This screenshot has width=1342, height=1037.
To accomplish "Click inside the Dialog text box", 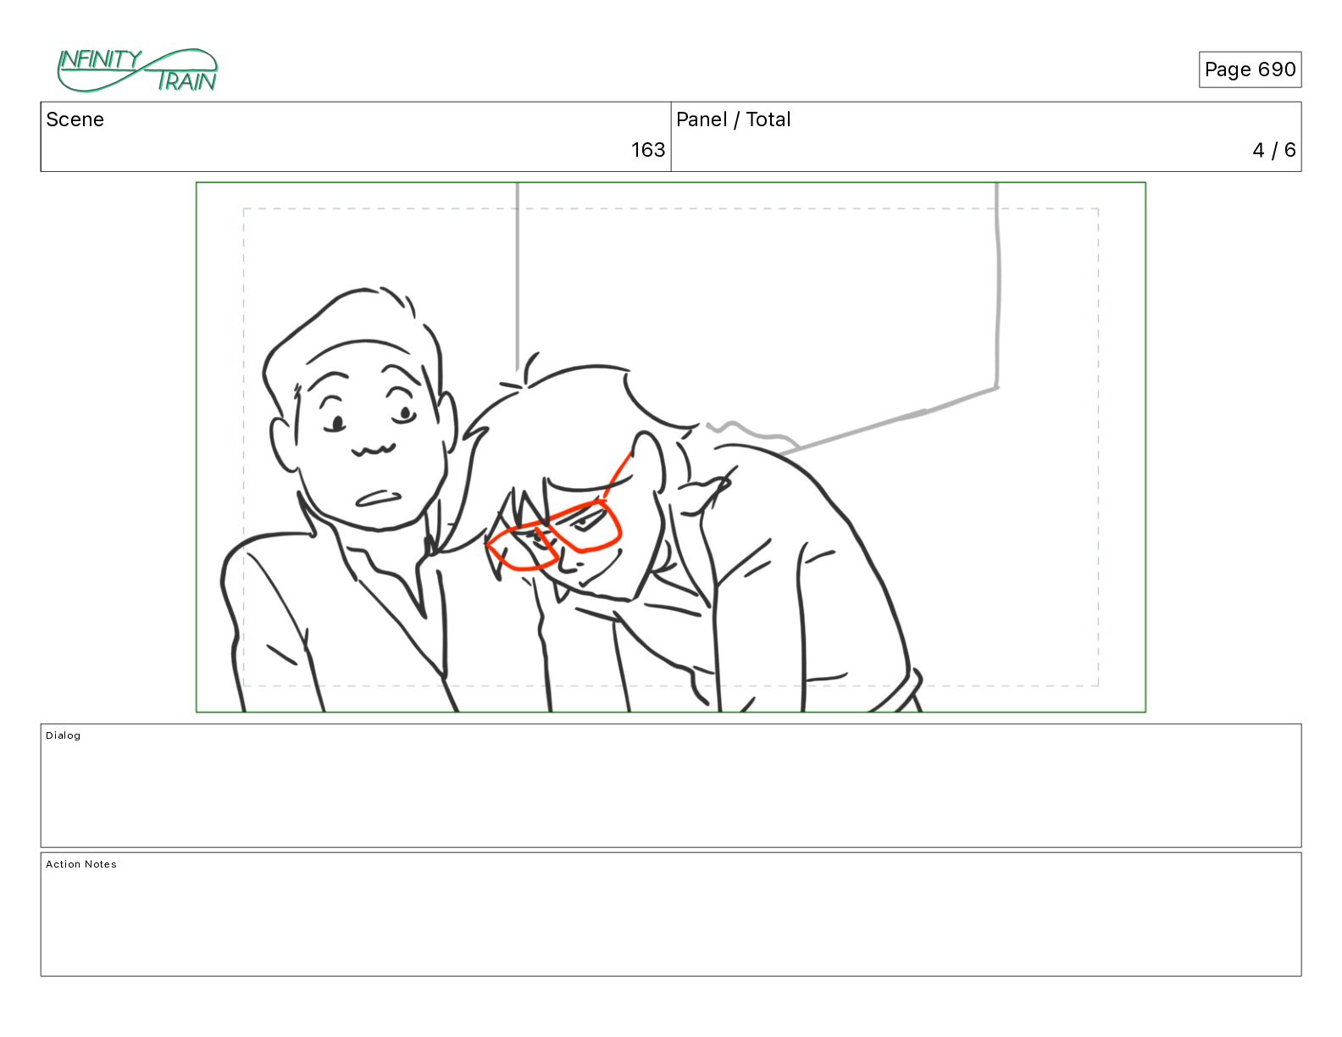I will click(671, 785).
